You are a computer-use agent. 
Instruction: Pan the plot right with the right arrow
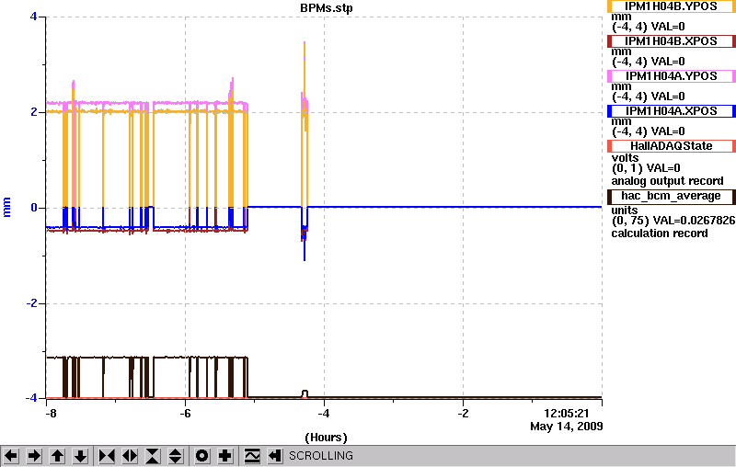coord(34,456)
